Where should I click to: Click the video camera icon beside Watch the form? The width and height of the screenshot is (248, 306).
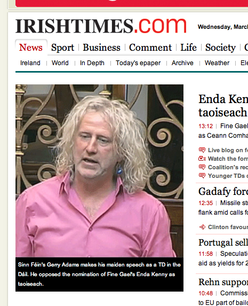202,159
